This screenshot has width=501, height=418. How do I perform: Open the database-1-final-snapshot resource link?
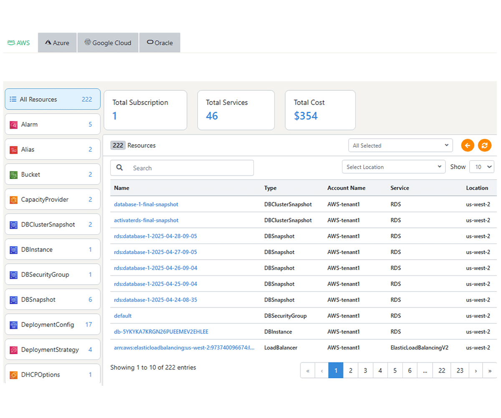(x=145, y=204)
